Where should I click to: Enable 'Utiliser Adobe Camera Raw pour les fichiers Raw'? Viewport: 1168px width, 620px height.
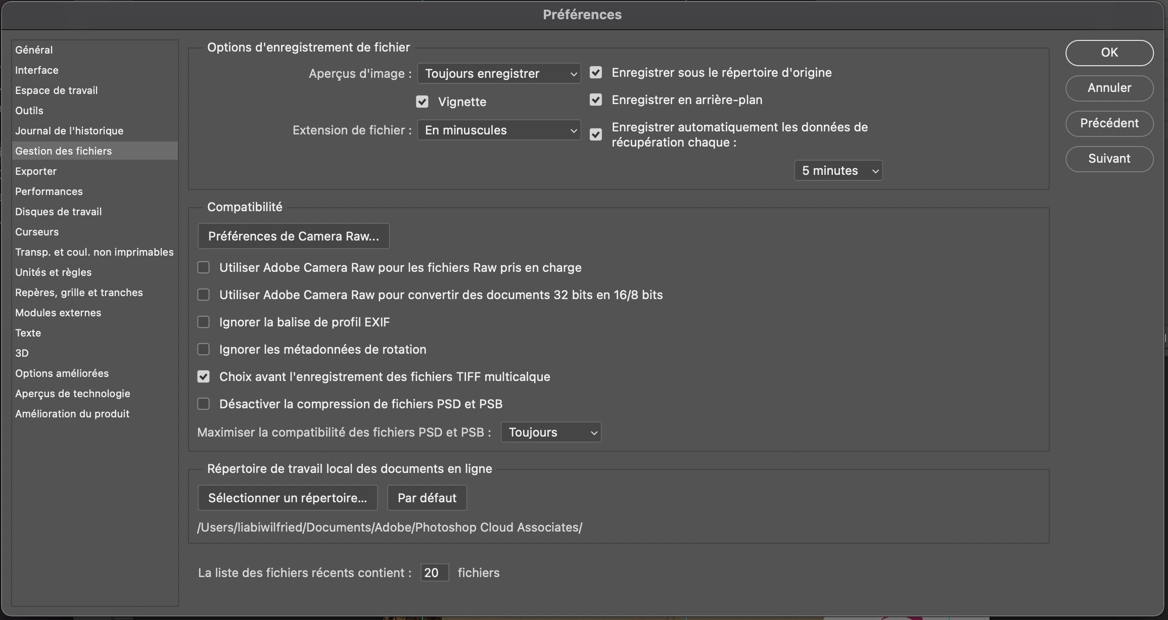204,268
